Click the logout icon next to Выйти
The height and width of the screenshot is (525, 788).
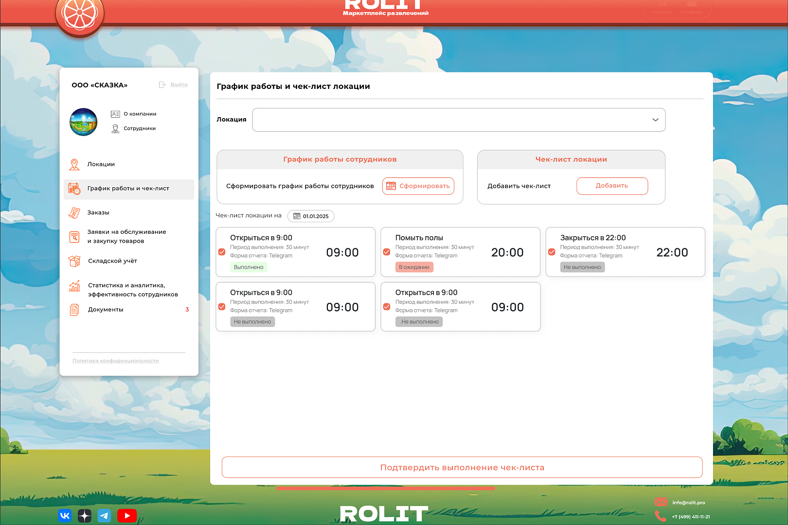pos(162,85)
